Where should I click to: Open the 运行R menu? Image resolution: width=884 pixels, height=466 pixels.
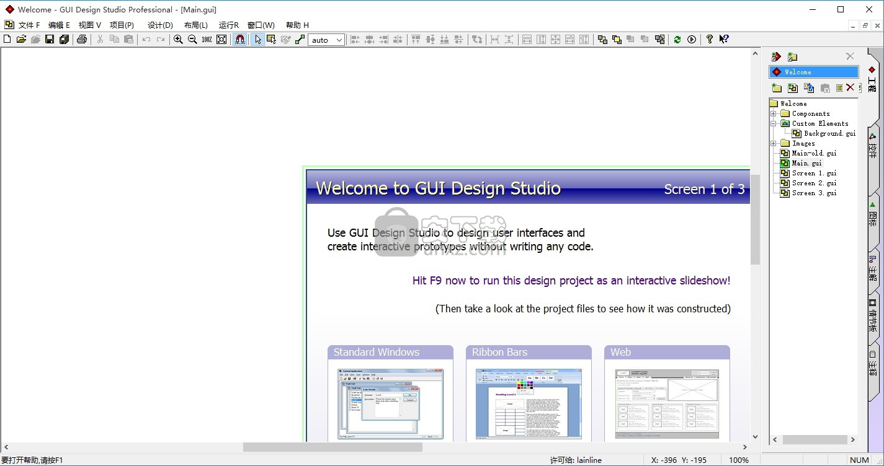click(x=228, y=25)
